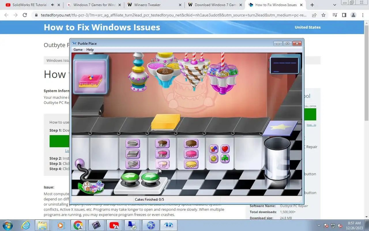369x231 pixels.
Task: Open the clock showing 8:57 AM
Action: [x=354, y=226]
